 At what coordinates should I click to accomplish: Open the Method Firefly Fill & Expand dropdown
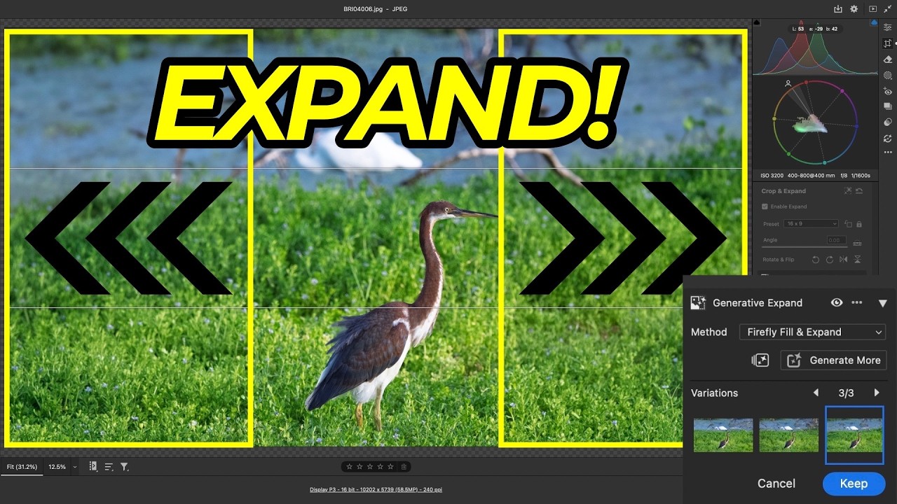(x=813, y=332)
